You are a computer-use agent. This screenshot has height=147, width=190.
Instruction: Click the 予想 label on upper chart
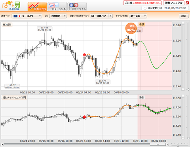(x=142, y=25)
